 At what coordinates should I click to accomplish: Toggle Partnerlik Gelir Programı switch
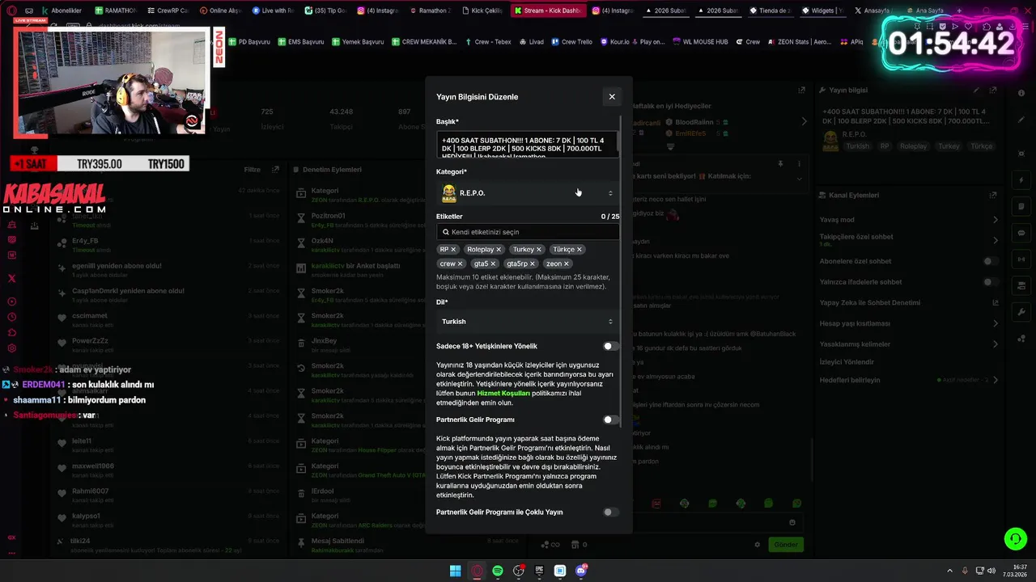click(611, 420)
